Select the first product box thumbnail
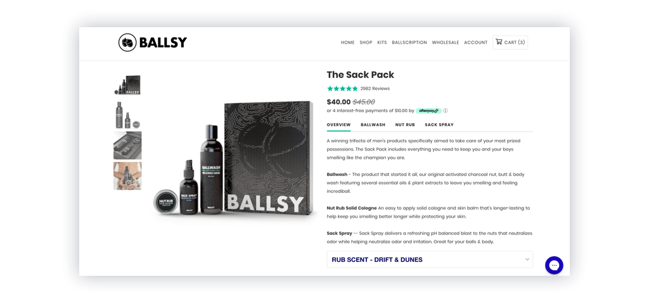 [127, 84]
